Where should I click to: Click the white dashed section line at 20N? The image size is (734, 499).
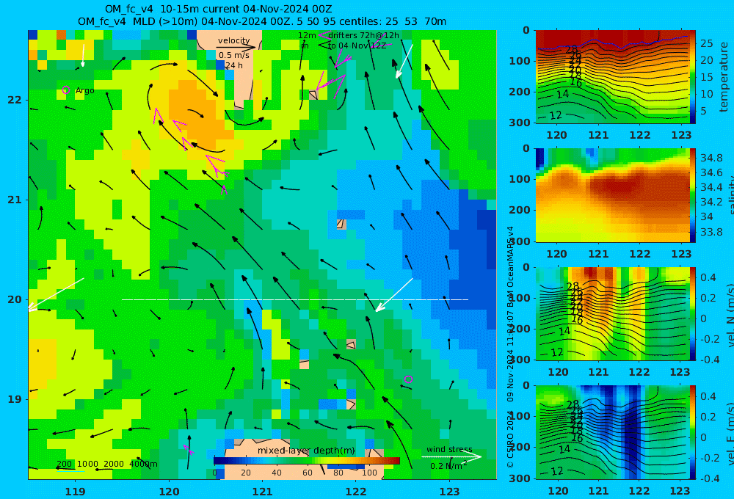point(295,299)
